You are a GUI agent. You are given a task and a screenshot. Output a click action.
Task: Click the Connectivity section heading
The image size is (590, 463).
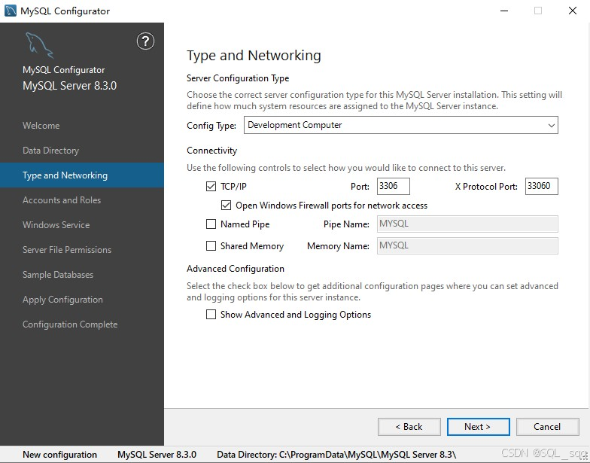tap(212, 151)
